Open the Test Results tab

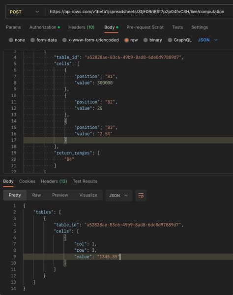click(x=85, y=181)
